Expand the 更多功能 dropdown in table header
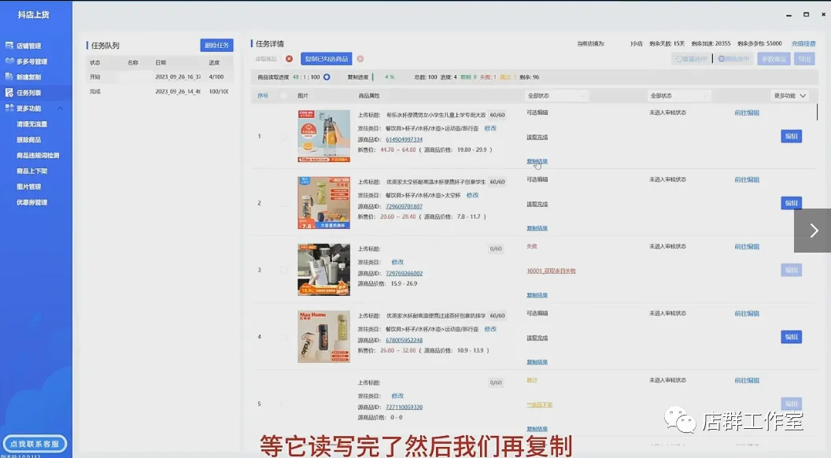Viewport: 831px width, 458px height. tap(790, 96)
